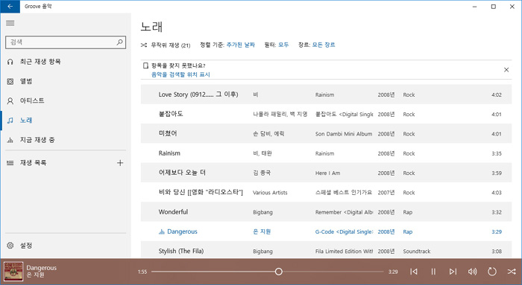This screenshot has height=285, width=522.
Task: Click the playback progress slider handle
Action: click(x=279, y=272)
